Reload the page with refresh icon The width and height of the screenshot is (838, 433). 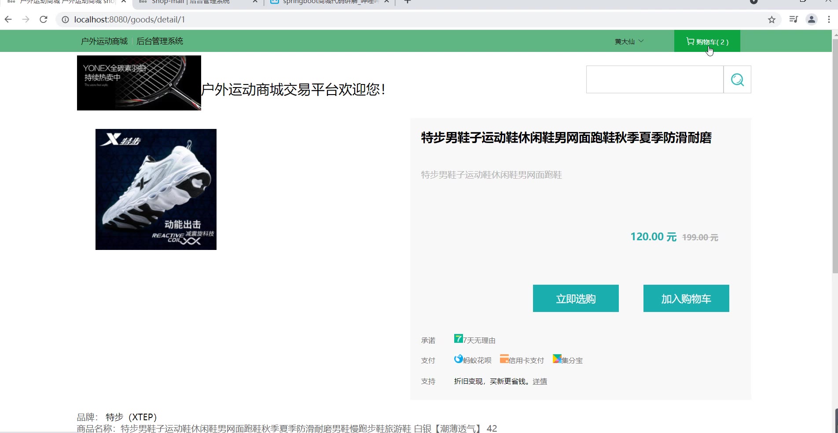(x=44, y=19)
